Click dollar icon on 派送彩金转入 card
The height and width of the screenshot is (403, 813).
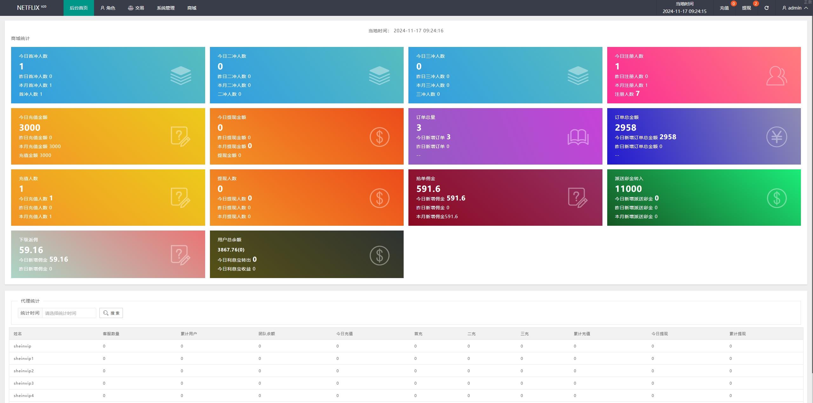776,198
